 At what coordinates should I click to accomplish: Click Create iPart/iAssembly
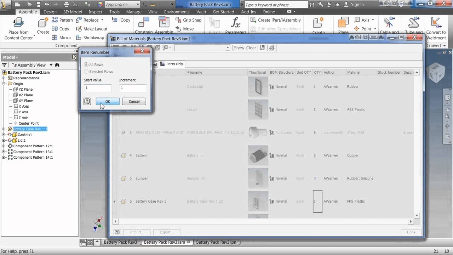pos(276,20)
